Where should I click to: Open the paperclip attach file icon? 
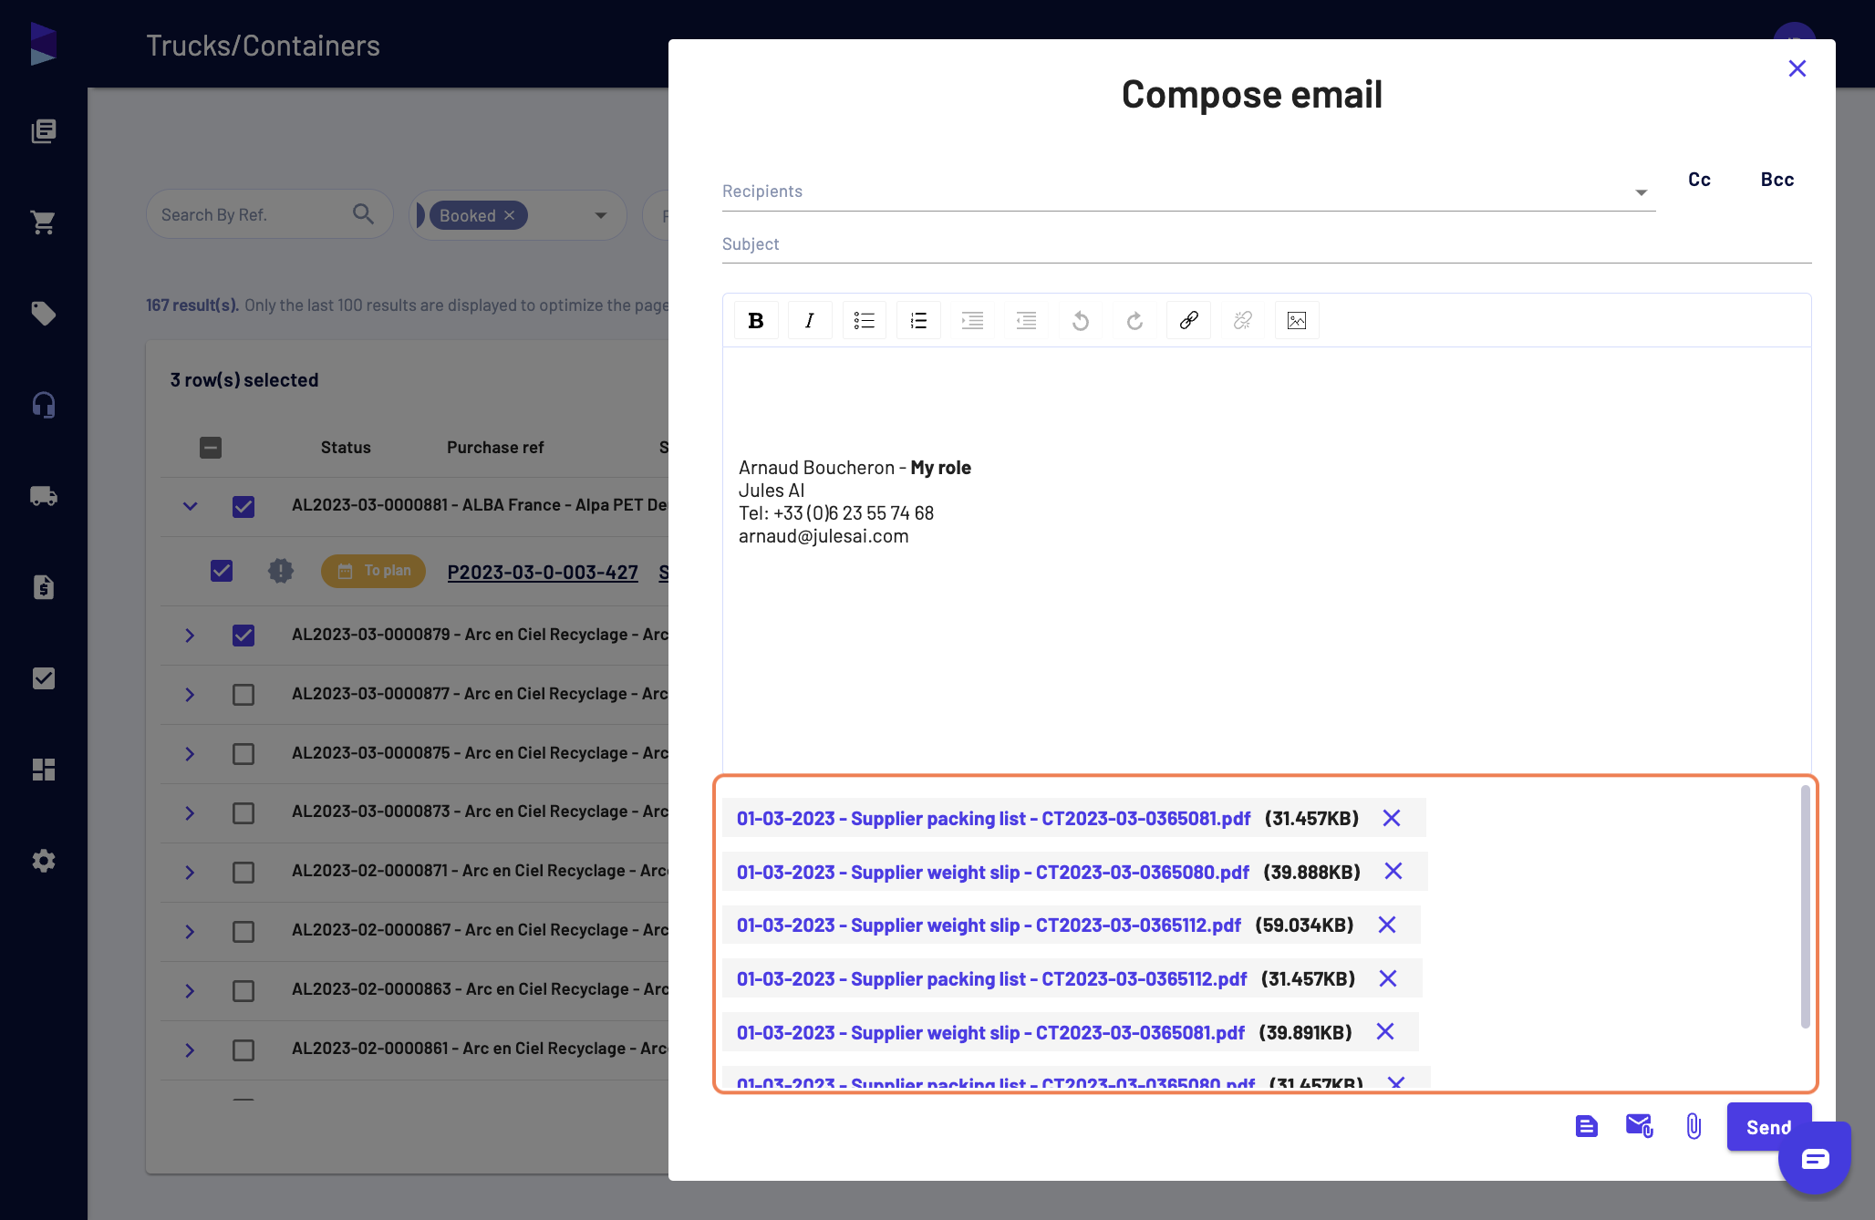tap(1694, 1126)
